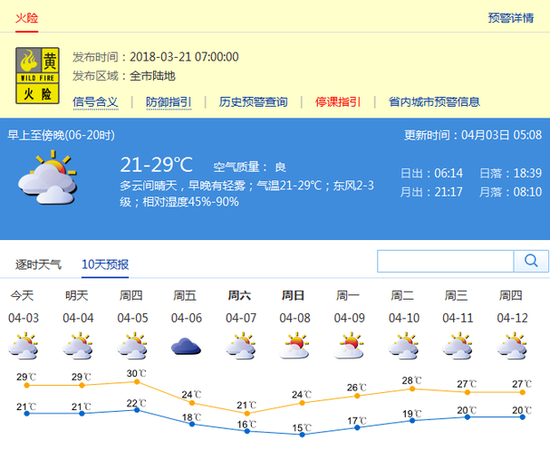
Task: Open the 信号含义 link
Action: pos(95,101)
